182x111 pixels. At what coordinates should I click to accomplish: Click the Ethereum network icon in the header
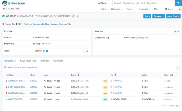click(x=180, y=9)
